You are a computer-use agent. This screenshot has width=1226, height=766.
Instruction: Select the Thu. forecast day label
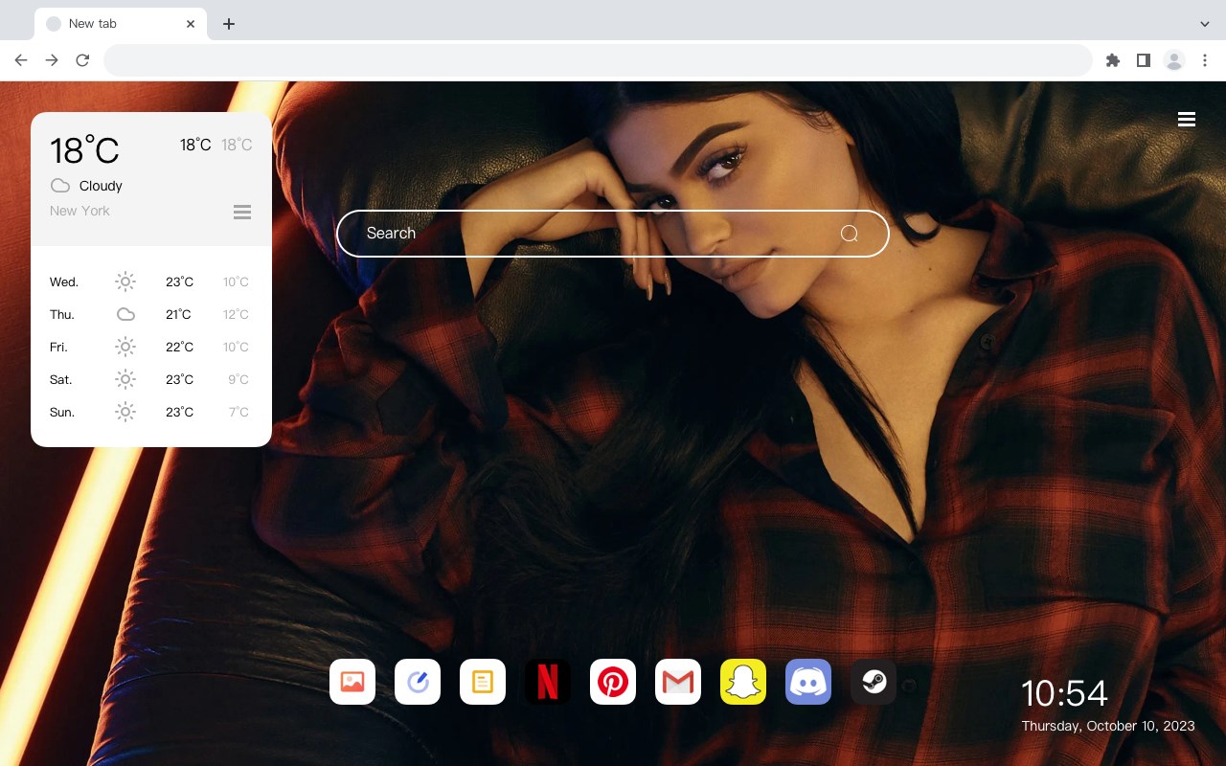pyautogui.click(x=62, y=315)
